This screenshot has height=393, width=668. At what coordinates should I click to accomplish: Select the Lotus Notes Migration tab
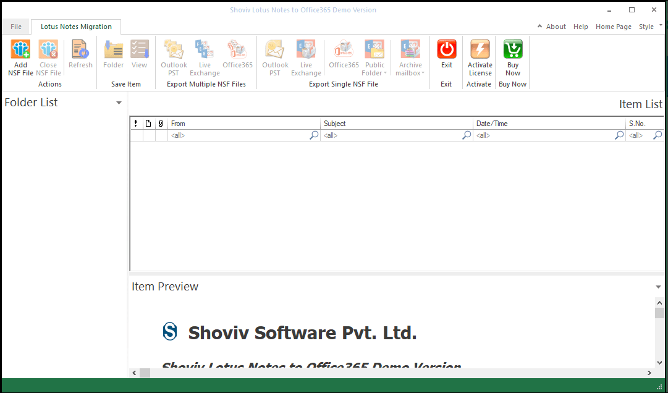(x=75, y=27)
